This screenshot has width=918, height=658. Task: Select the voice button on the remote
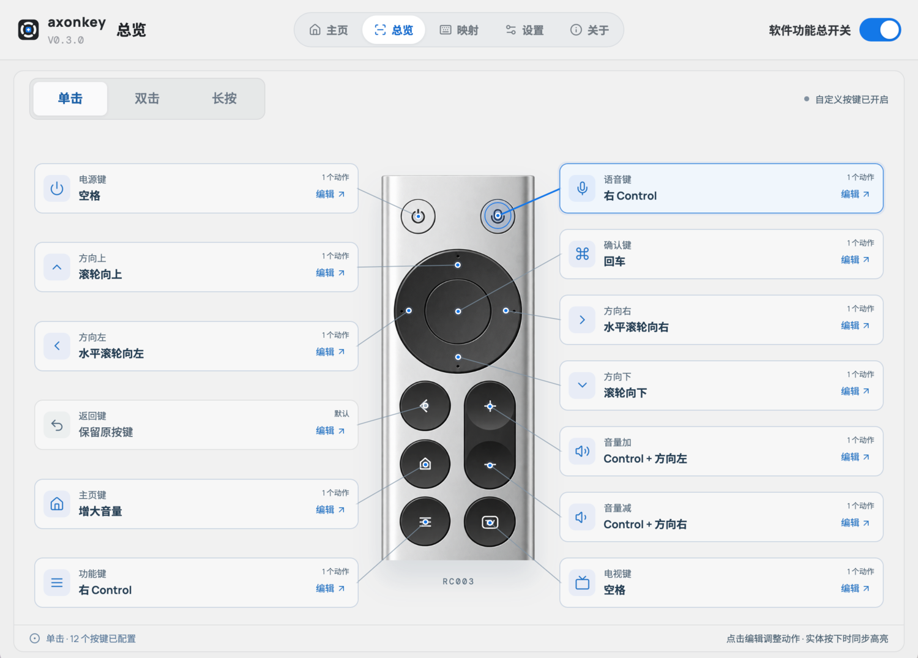498,216
